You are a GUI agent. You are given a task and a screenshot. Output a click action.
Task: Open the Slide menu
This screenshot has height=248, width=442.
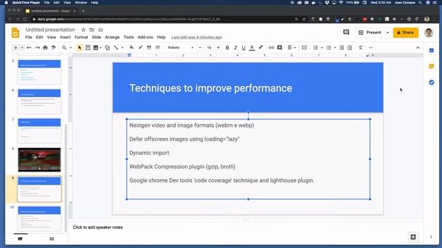[97, 37]
